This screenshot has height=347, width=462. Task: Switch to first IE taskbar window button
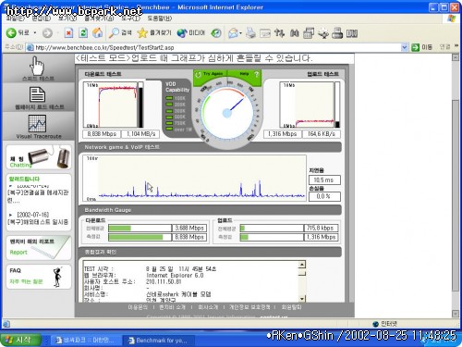click(85, 341)
